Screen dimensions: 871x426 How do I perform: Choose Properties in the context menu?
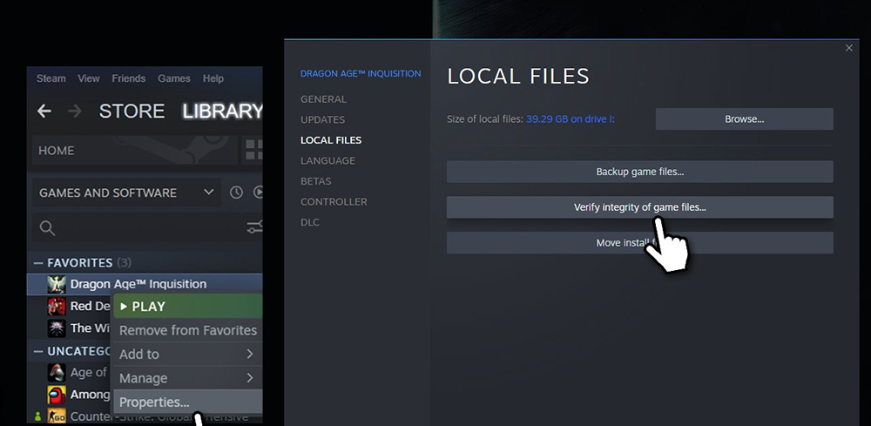click(x=188, y=402)
